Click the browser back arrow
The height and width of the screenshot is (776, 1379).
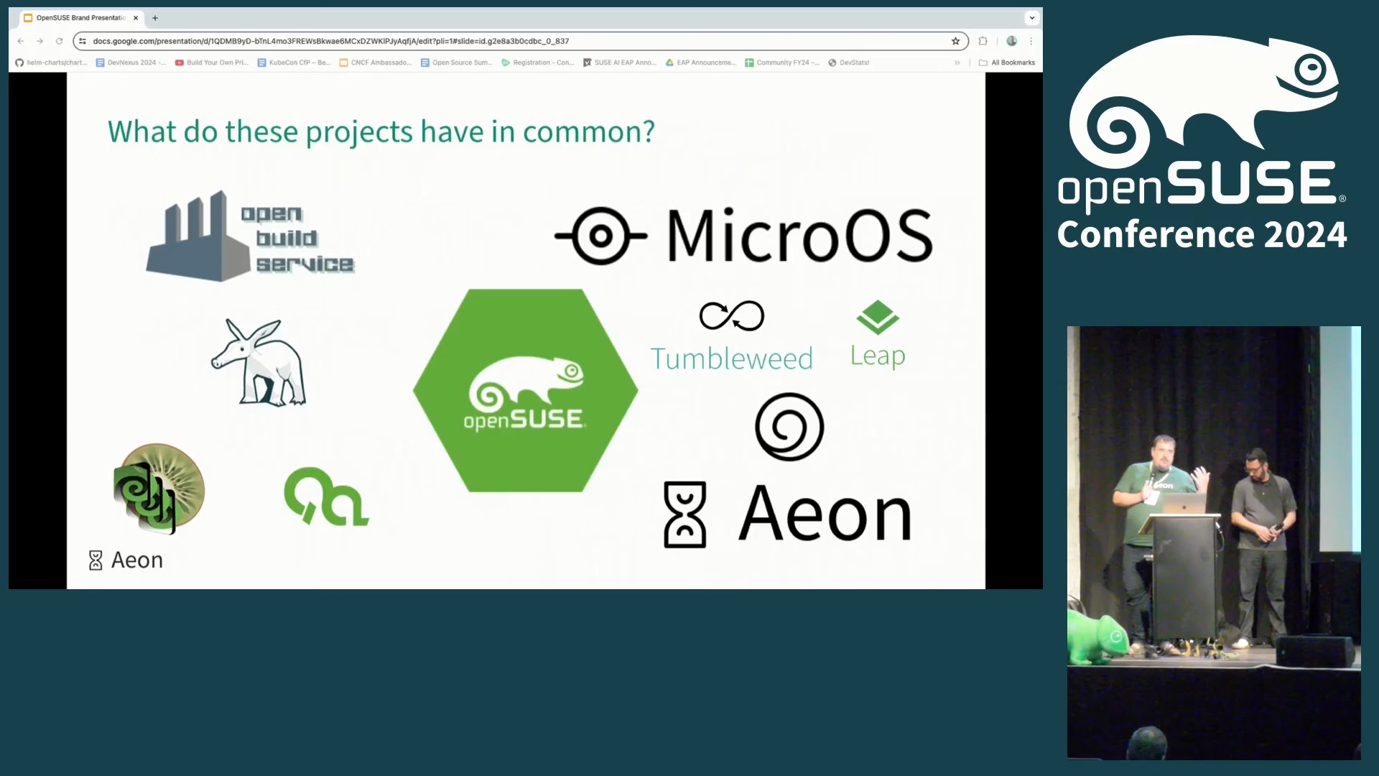tap(21, 41)
